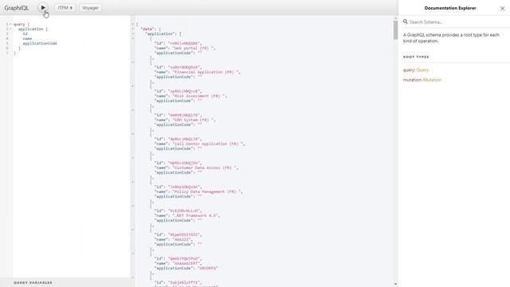Click the "CRM System (FR)" name value
Viewport: 510px width, 287px height.
(x=194, y=120)
